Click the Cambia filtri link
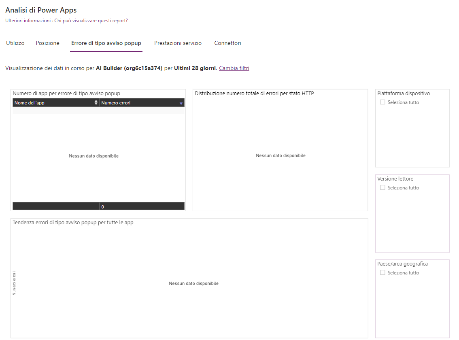This screenshot has height=340, width=459. coord(234,68)
